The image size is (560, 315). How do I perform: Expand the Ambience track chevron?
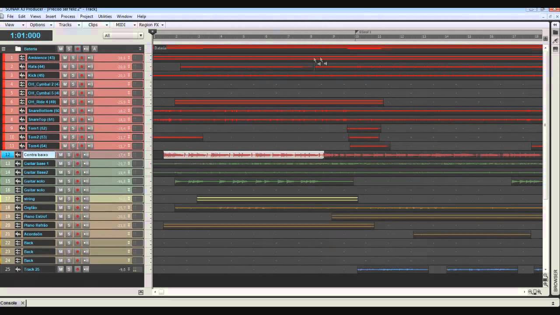coord(129,58)
